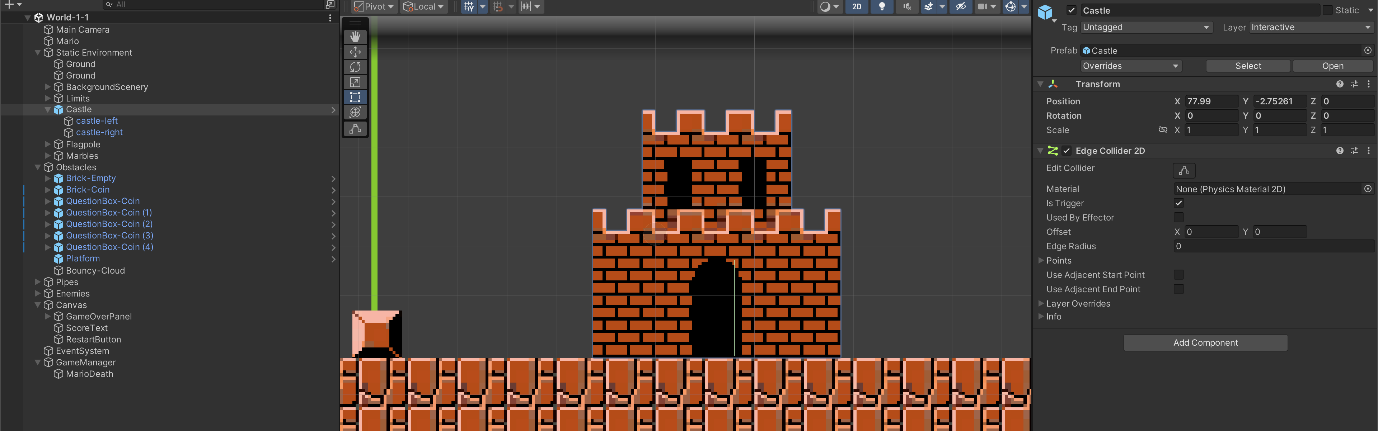1378x431 pixels.
Task: Open Edge Collider 2D presets icon
Action: coord(1354,151)
